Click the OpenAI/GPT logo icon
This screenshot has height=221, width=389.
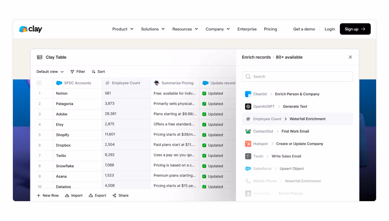point(248,106)
